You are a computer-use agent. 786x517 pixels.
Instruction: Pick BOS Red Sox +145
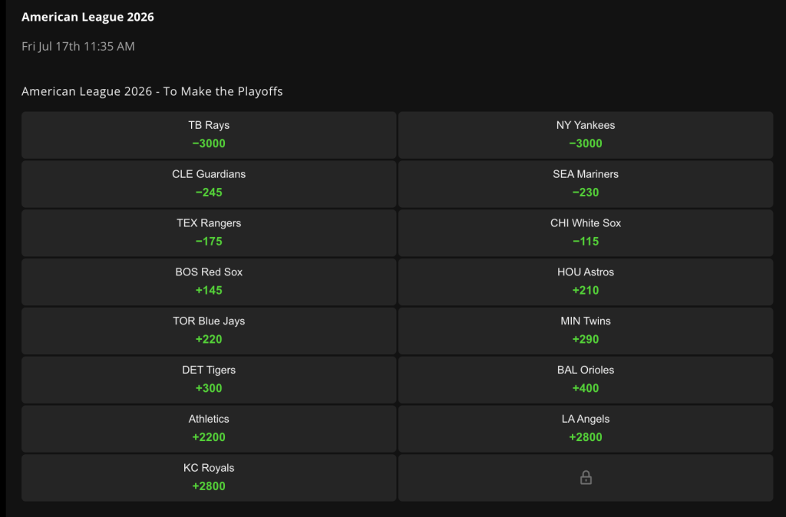point(209,282)
